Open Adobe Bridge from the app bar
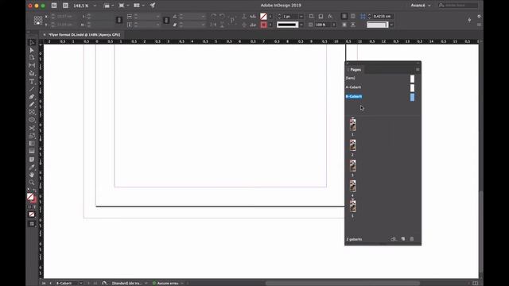This screenshot has width=509, height=286. pyautogui.click(x=54, y=6)
